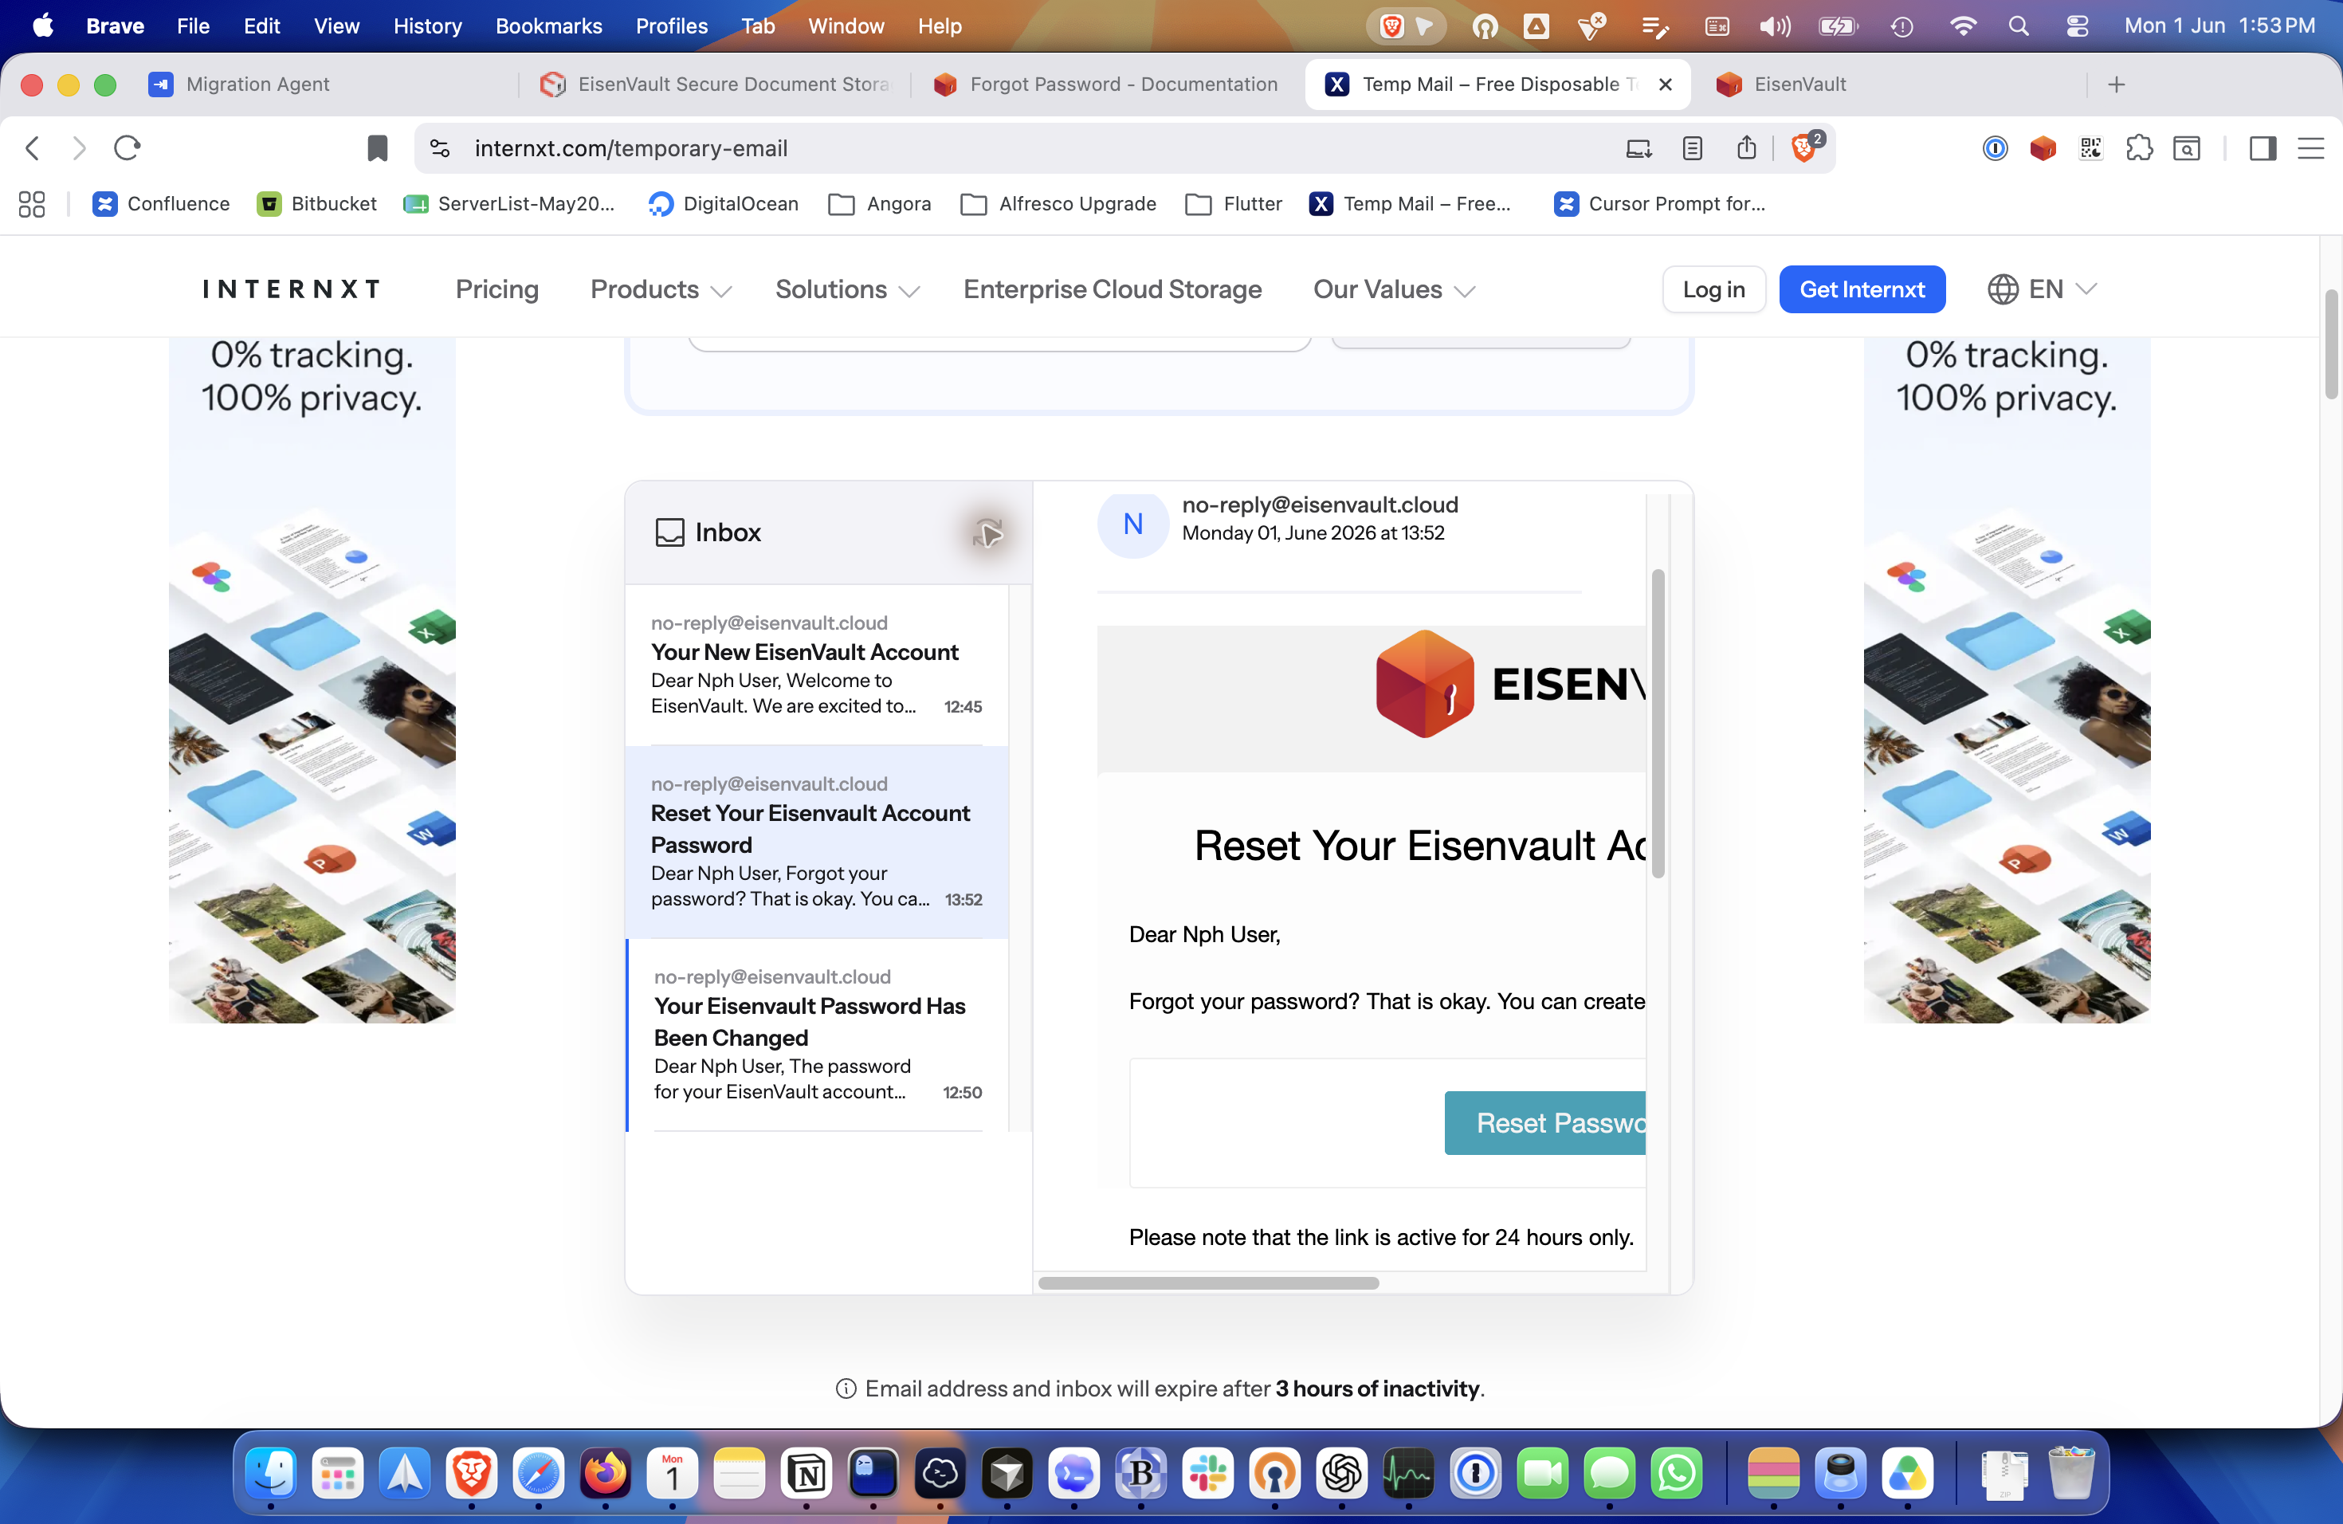2343x1524 pixels.
Task: Open the DigitalOcean bookmark
Action: [724, 204]
